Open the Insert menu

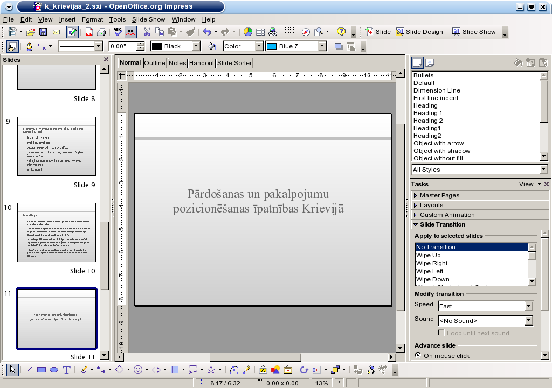(x=67, y=20)
